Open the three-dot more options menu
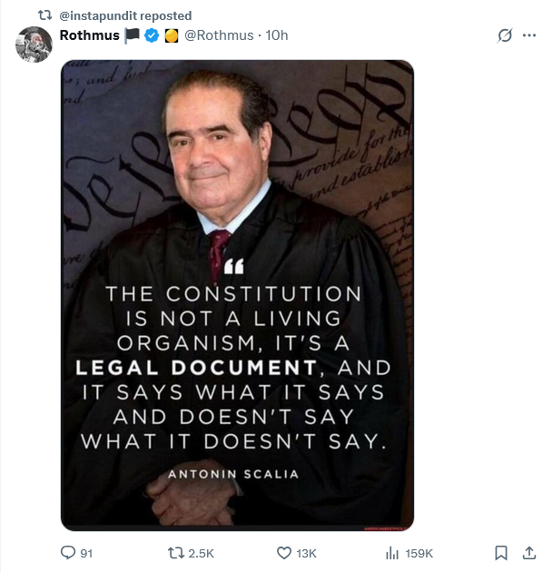The image size is (552, 572). (x=529, y=35)
